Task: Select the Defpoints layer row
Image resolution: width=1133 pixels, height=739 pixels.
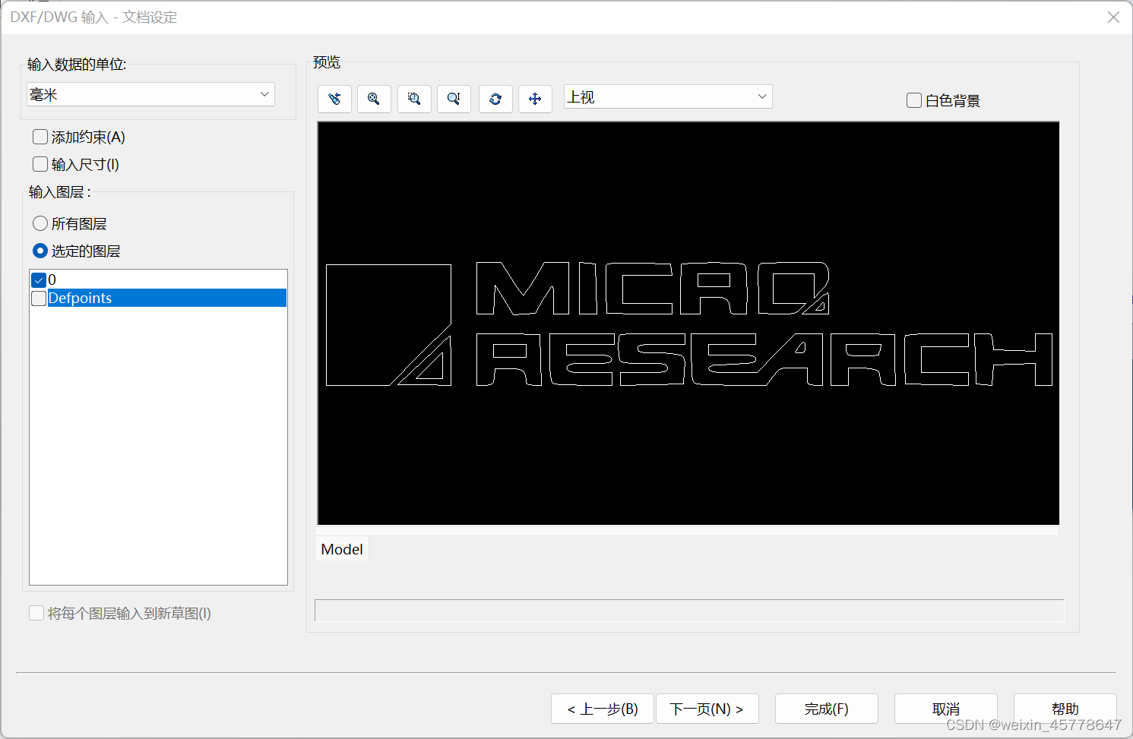Action: 158,298
